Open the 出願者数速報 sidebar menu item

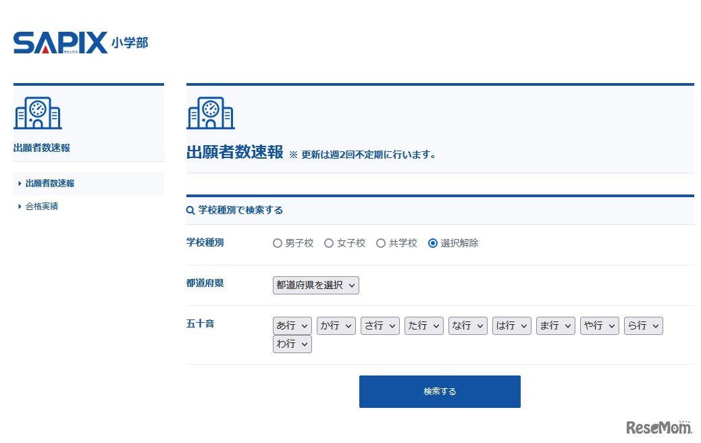(x=50, y=183)
